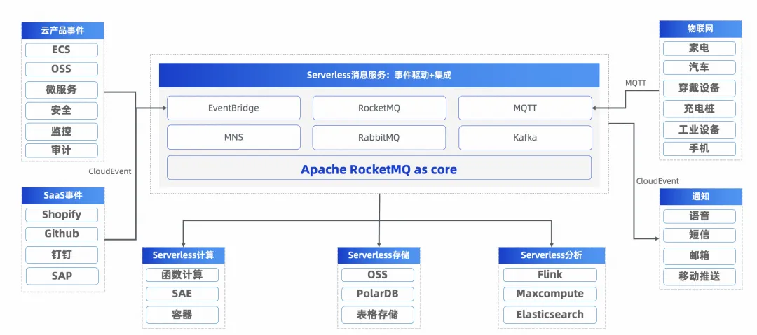Select the 钉钉 box

click(61, 255)
